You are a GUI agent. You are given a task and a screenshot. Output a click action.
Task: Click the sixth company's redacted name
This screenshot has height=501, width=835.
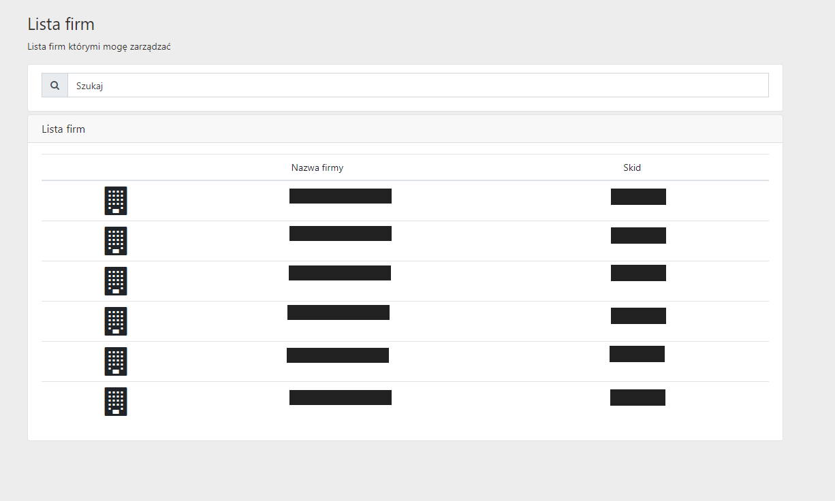pos(341,398)
